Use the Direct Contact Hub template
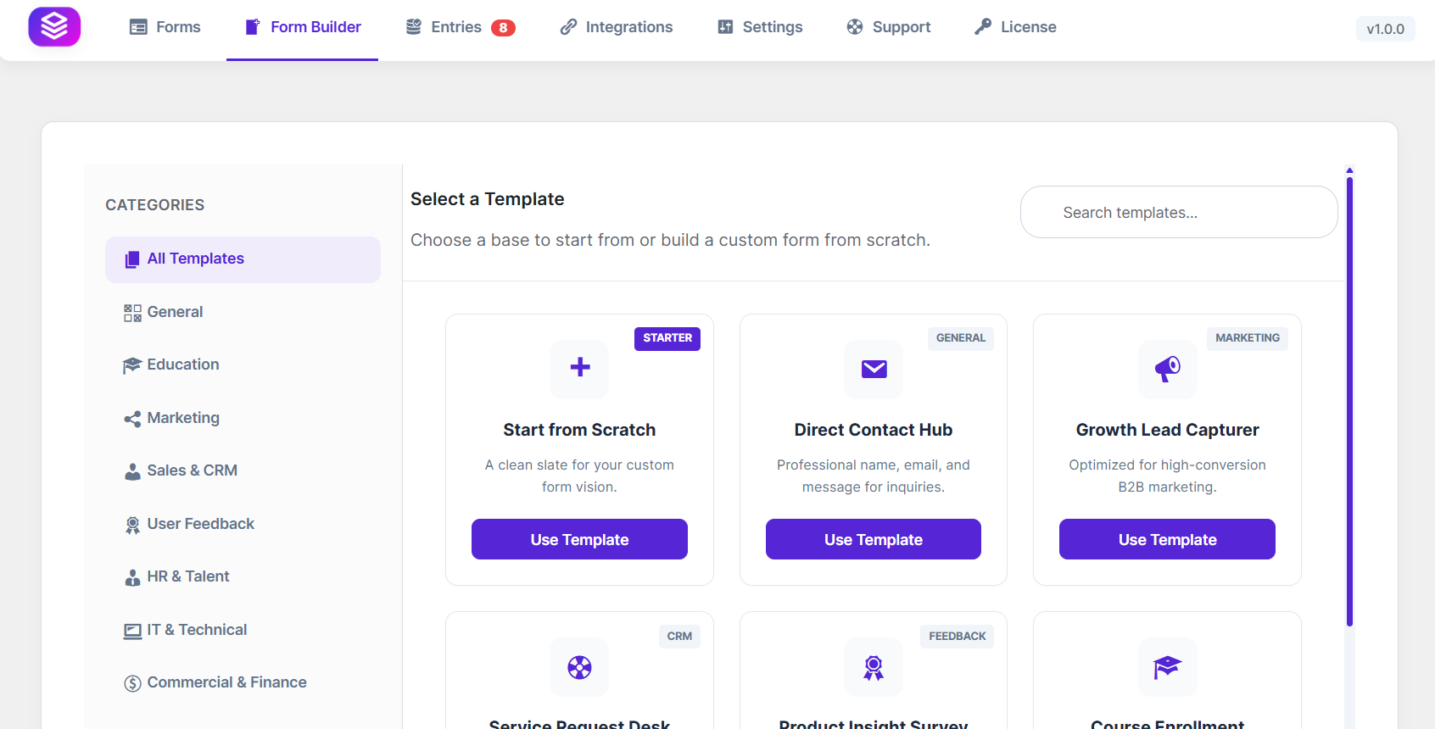Screen dimensions: 1435x729 (874, 539)
